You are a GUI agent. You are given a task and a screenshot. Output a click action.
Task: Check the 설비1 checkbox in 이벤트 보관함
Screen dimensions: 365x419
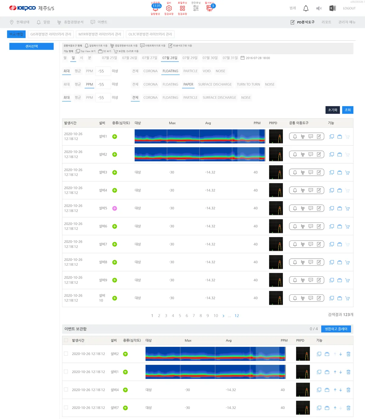(66, 372)
